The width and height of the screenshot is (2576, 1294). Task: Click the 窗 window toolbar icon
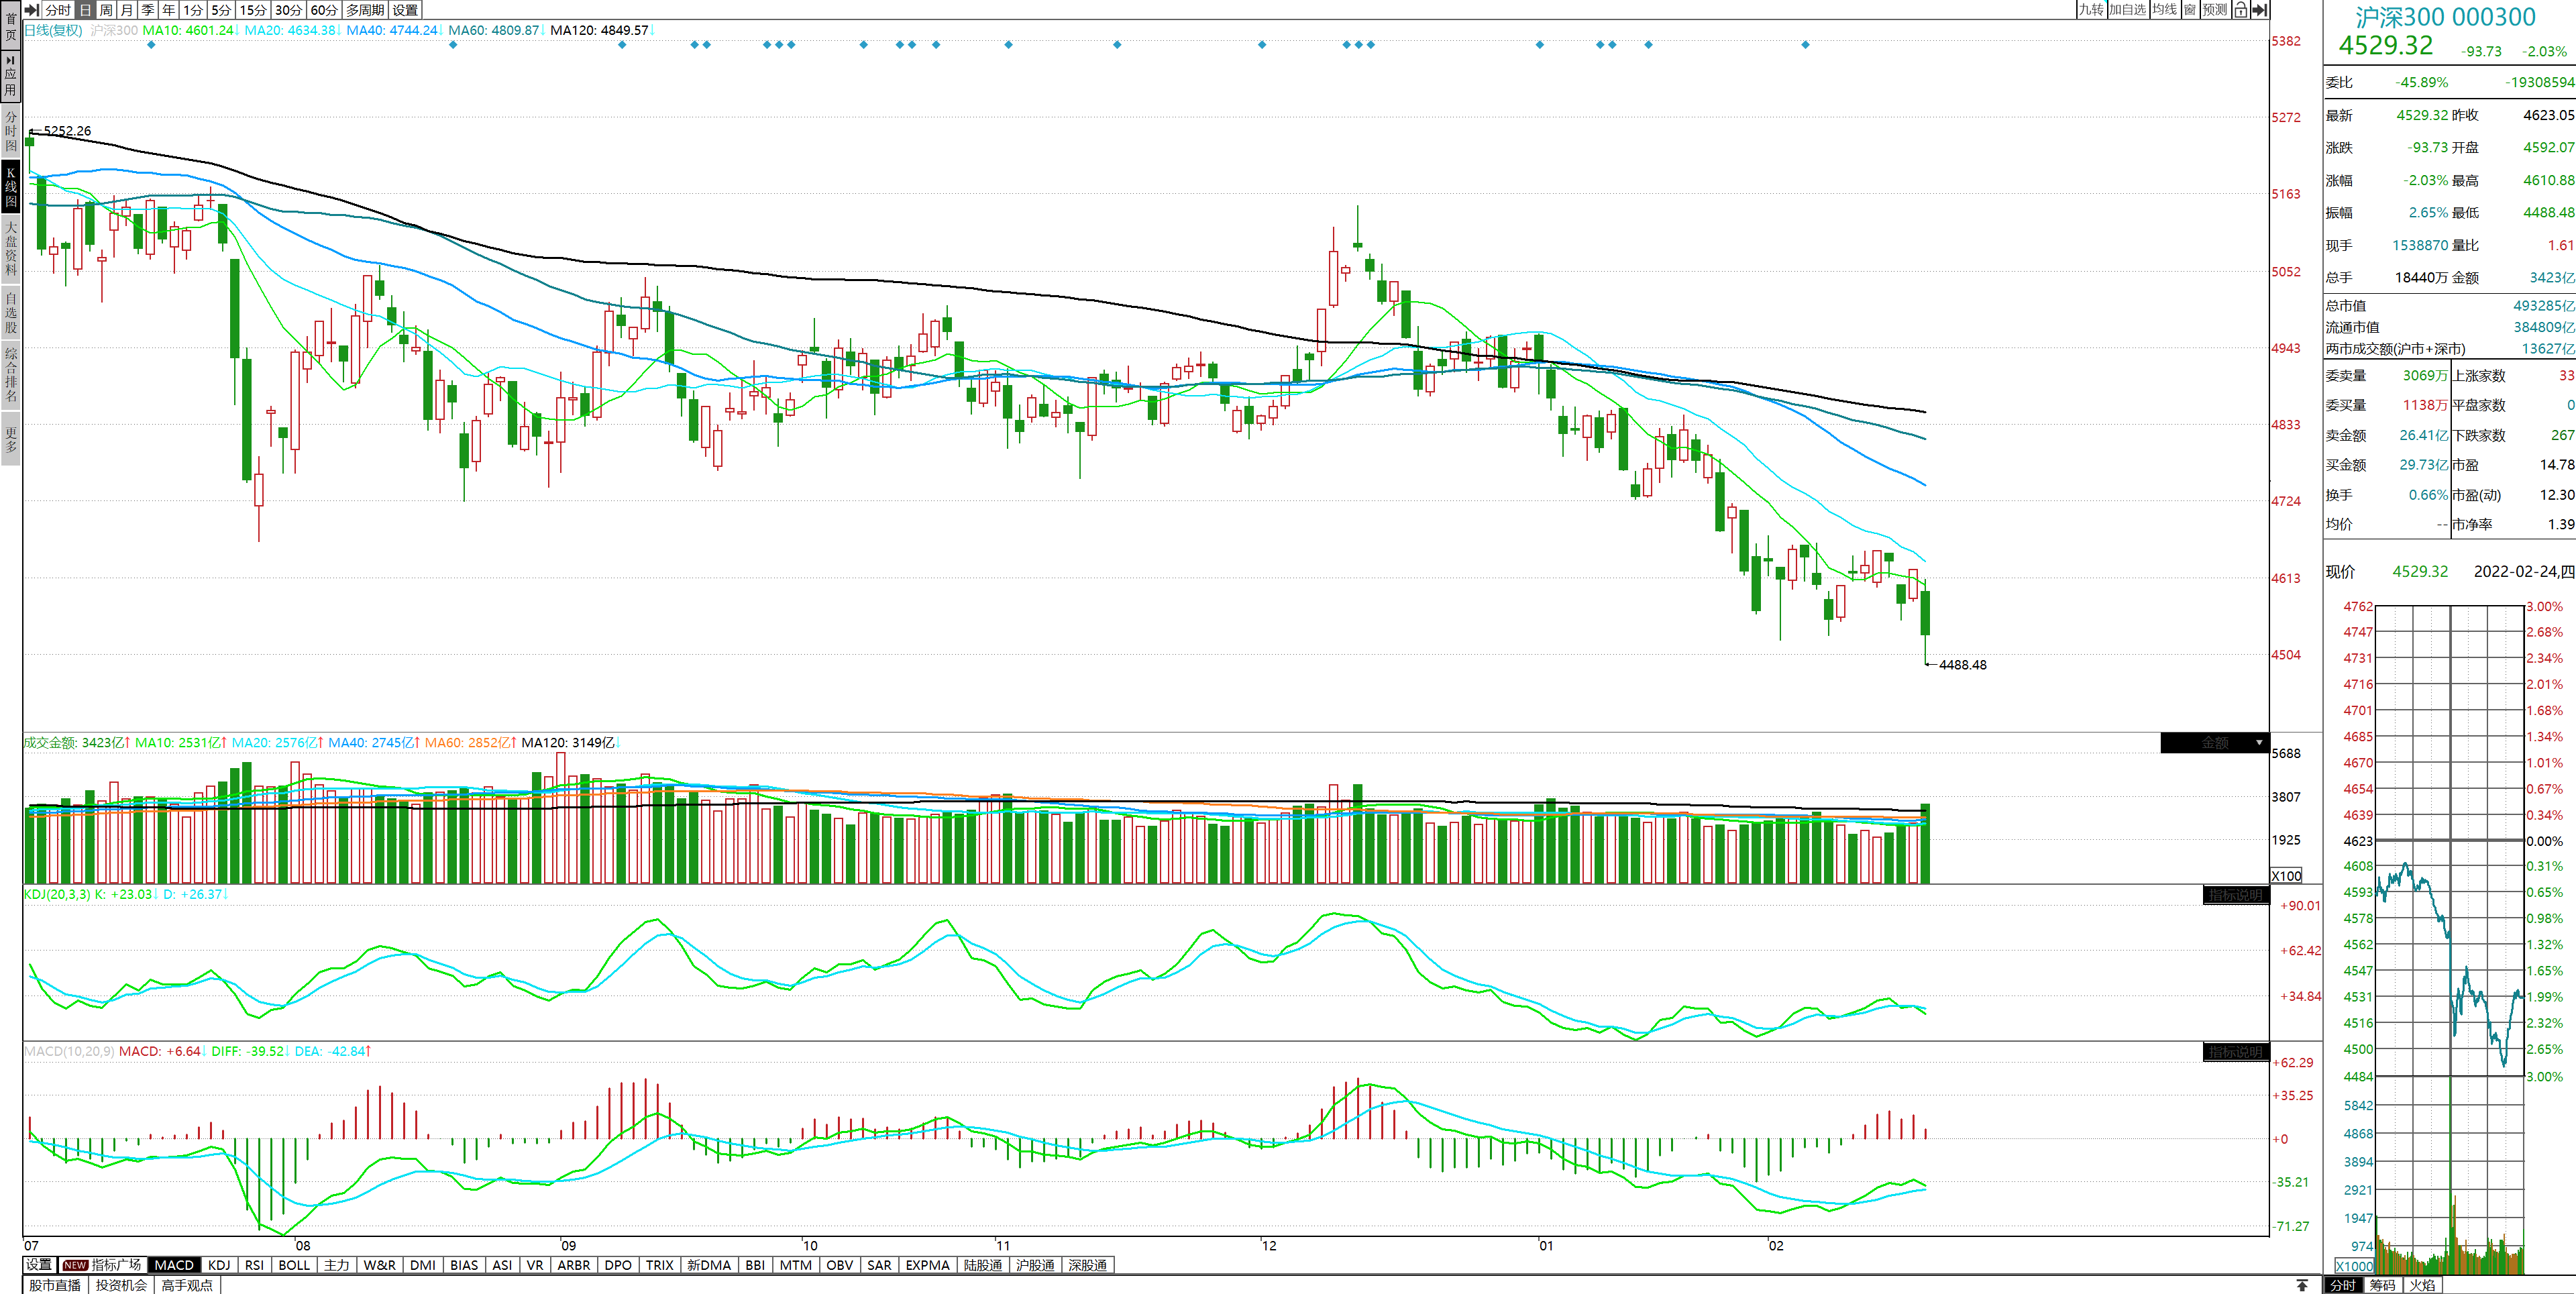(2189, 10)
